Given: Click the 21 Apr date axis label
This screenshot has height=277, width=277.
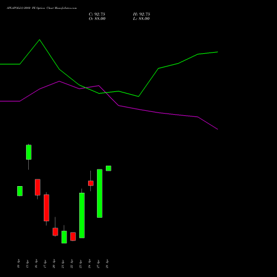Looking at the screenshot, I should (63, 264).
